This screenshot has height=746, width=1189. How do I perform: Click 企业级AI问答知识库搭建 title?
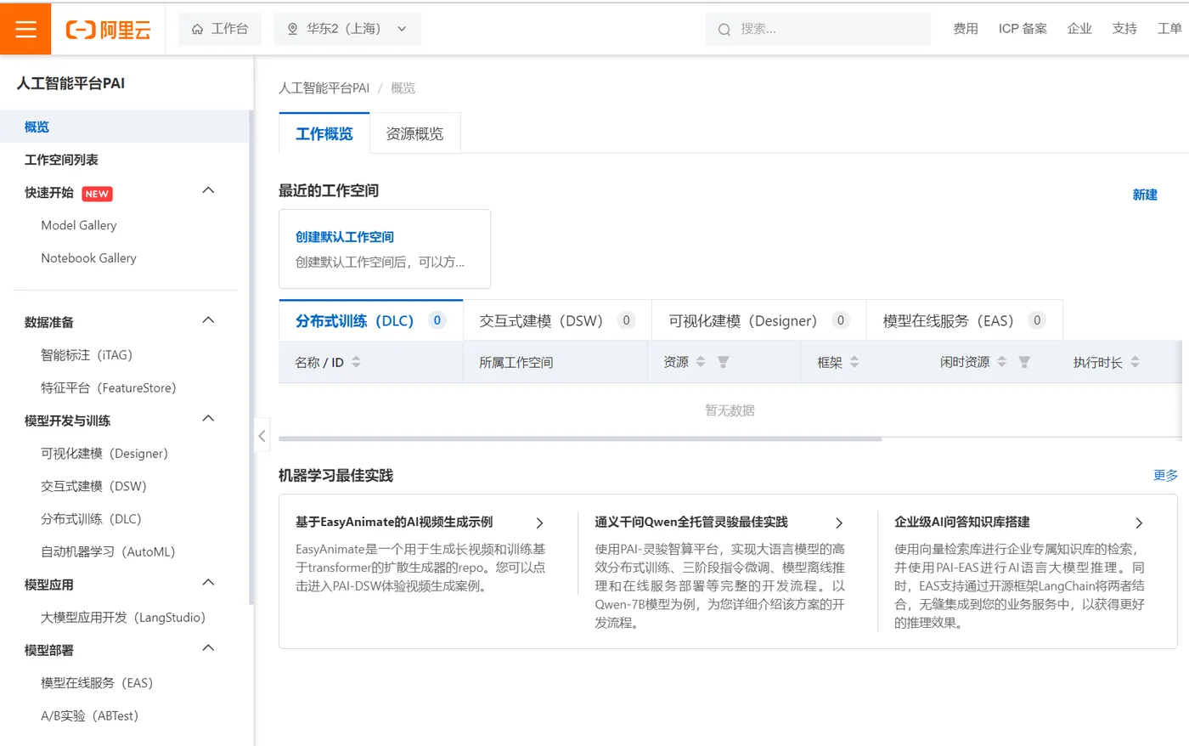[x=962, y=523]
